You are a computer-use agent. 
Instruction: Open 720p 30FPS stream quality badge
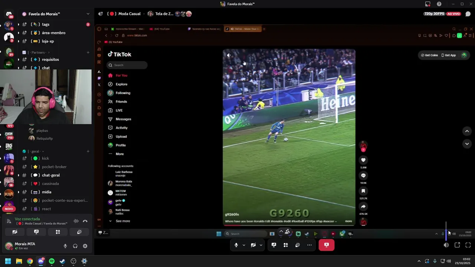[x=434, y=14]
